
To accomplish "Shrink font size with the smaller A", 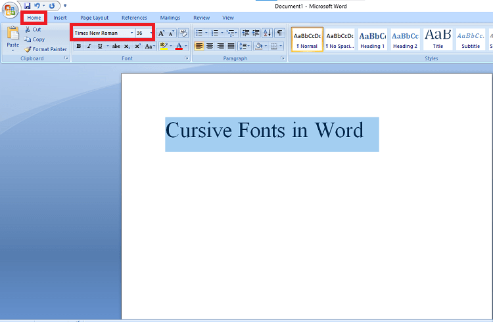I will tap(172, 33).
